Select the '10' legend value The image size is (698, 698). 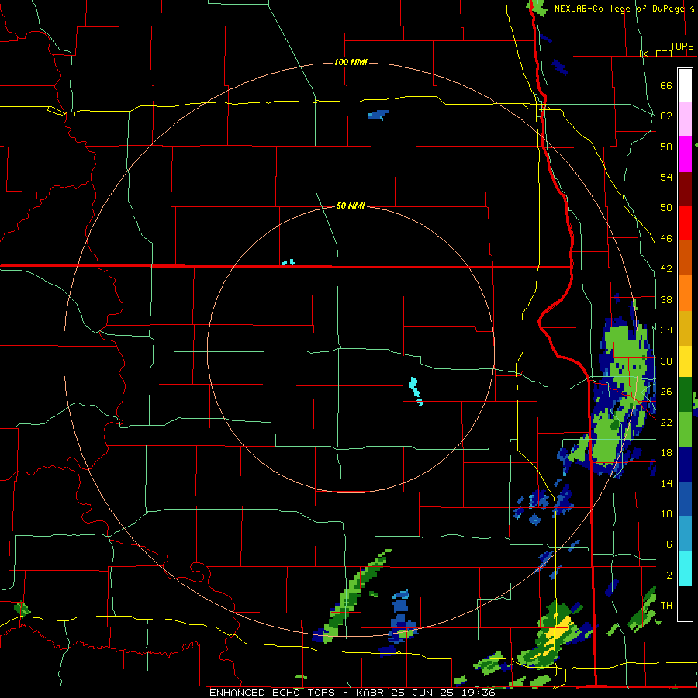coord(666,514)
